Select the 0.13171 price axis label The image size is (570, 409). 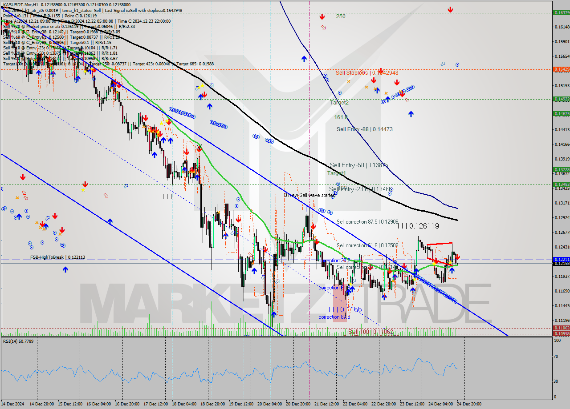562,203
